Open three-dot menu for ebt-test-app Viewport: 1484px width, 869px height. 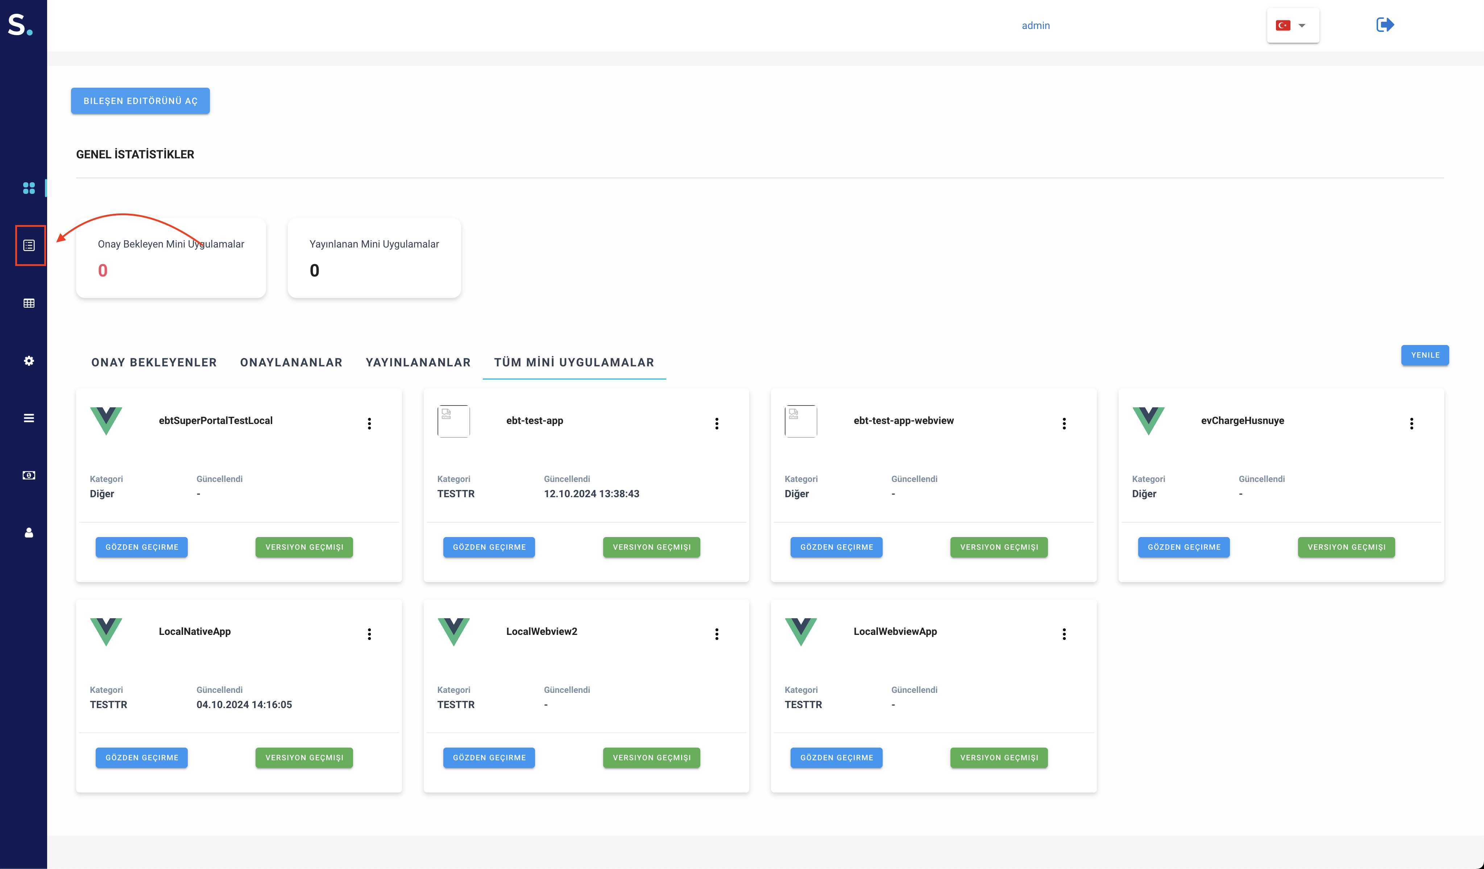pos(716,423)
